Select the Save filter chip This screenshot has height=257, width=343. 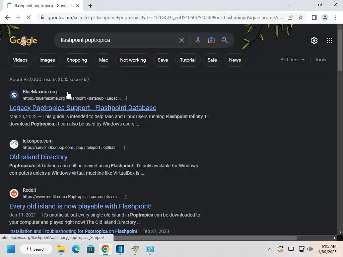[163, 60]
